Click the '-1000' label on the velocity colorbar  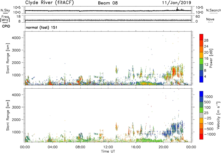click(210, 134)
